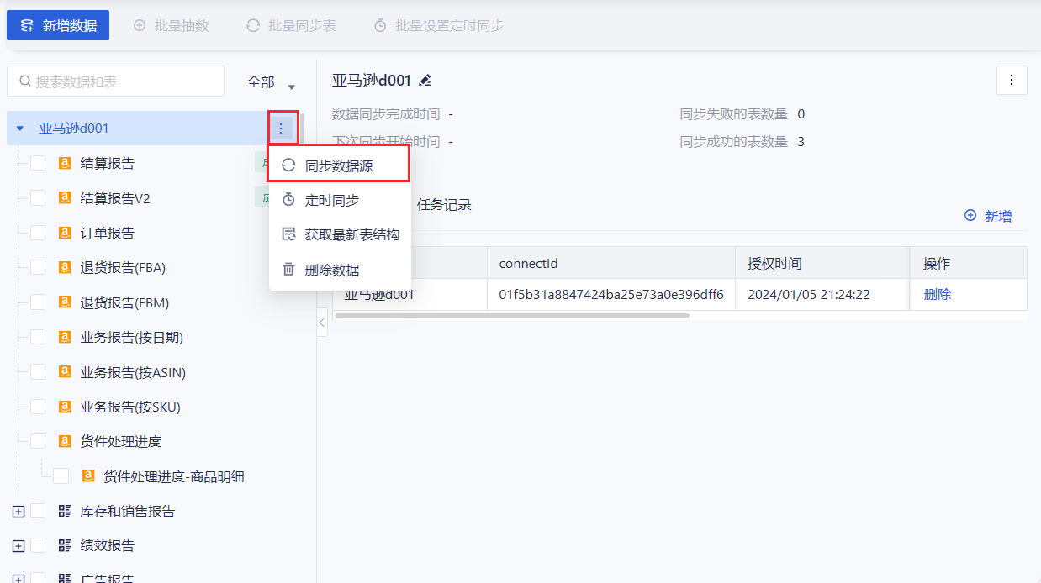Collapse the 亚马逊d001 tree node
This screenshot has height=583, width=1041.
[x=20, y=129]
